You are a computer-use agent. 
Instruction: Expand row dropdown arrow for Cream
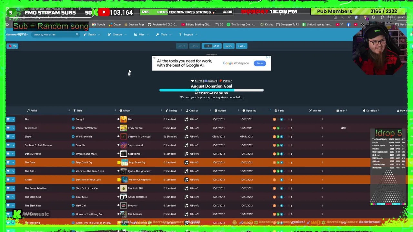(x=13, y=179)
